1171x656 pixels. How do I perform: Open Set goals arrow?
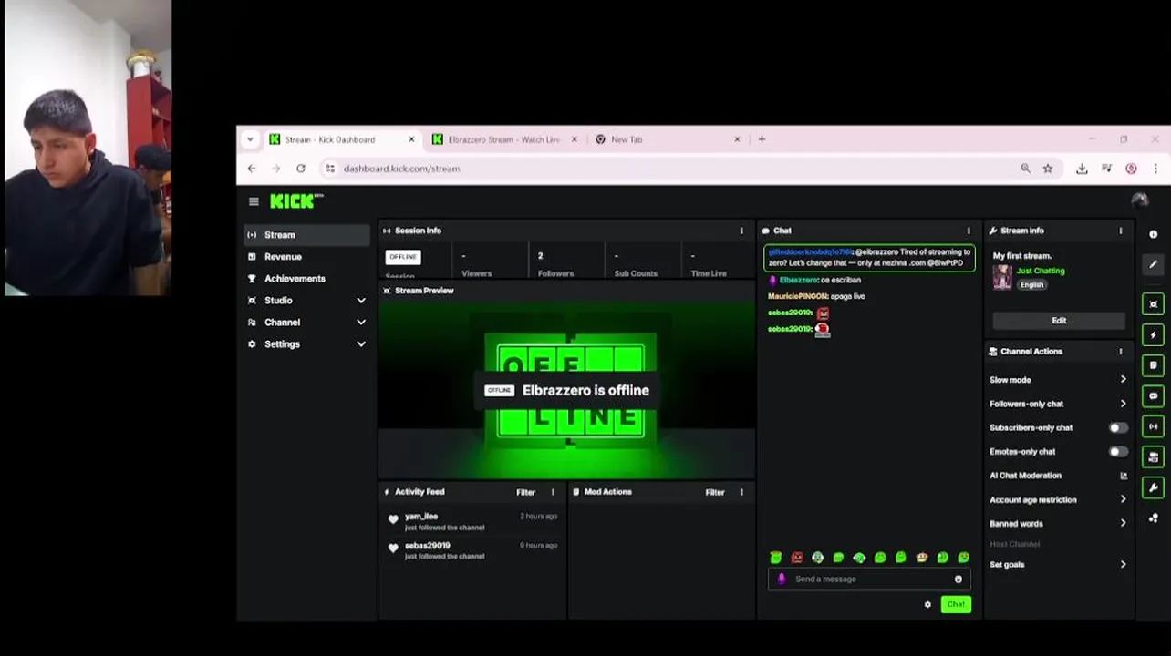point(1123,564)
